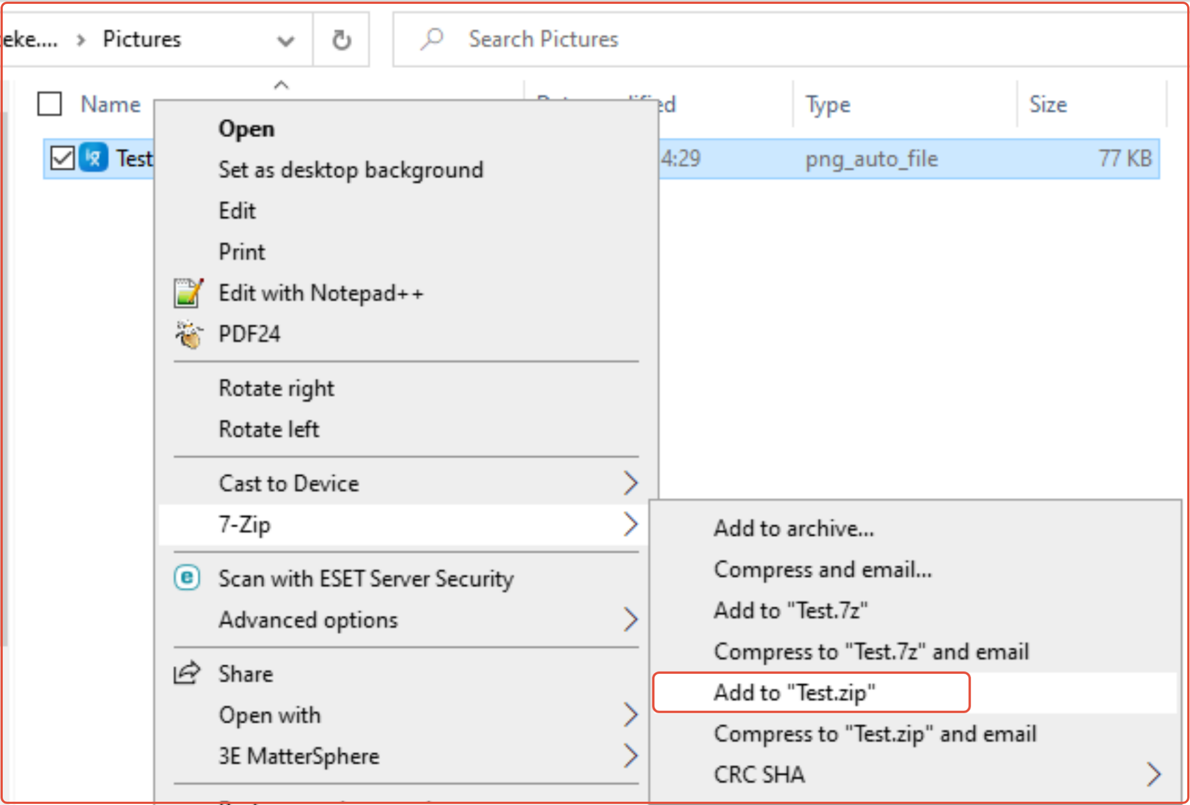Choose Add to "Test.zip" option
1190x805 pixels.
point(794,693)
